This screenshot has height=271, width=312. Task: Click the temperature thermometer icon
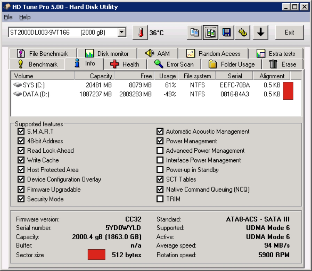point(140,32)
